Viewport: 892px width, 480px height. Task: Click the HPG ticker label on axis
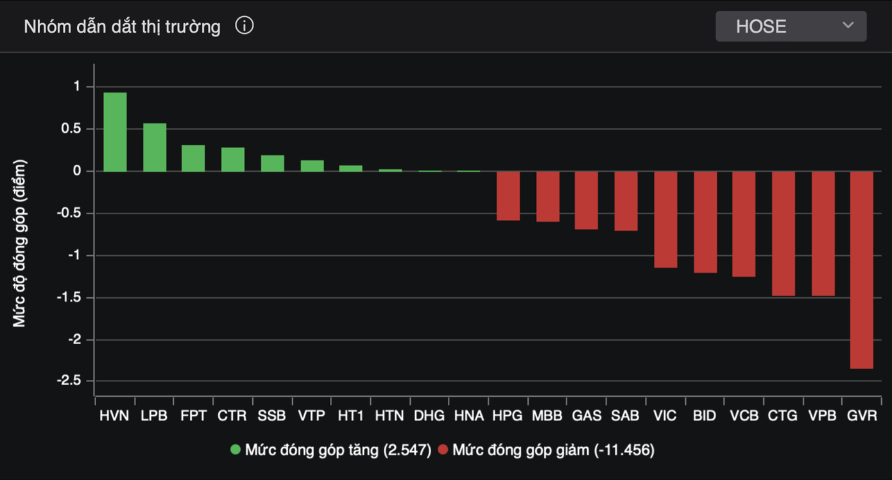pyautogui.click(x=507, y=415)
